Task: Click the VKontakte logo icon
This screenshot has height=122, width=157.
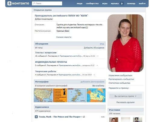Action: click(x=9, y=4)
